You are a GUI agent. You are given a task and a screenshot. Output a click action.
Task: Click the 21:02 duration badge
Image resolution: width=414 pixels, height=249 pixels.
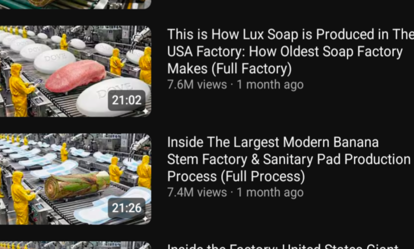pyautogui.click(x=126, y=100)
